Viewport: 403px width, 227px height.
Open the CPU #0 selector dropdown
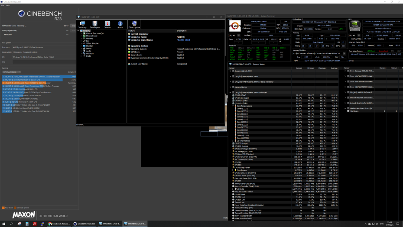click(238, 36)
